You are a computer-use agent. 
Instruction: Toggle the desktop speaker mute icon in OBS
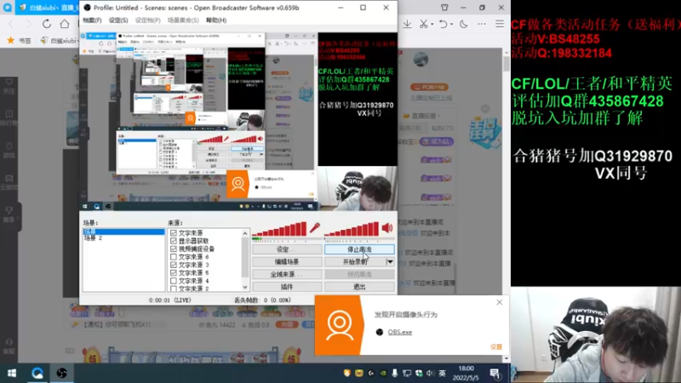[387, 227]
